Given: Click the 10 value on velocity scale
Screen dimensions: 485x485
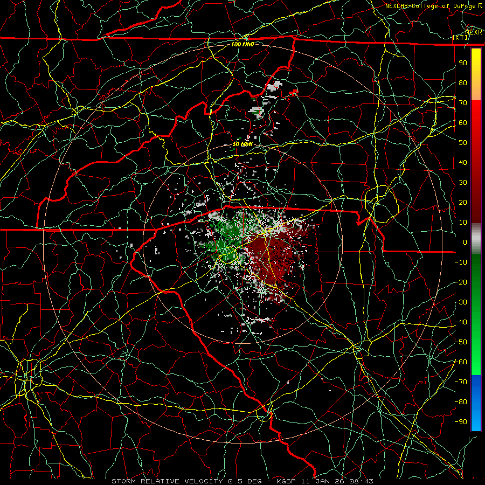Looking at the screenshot, I should 463,223.
